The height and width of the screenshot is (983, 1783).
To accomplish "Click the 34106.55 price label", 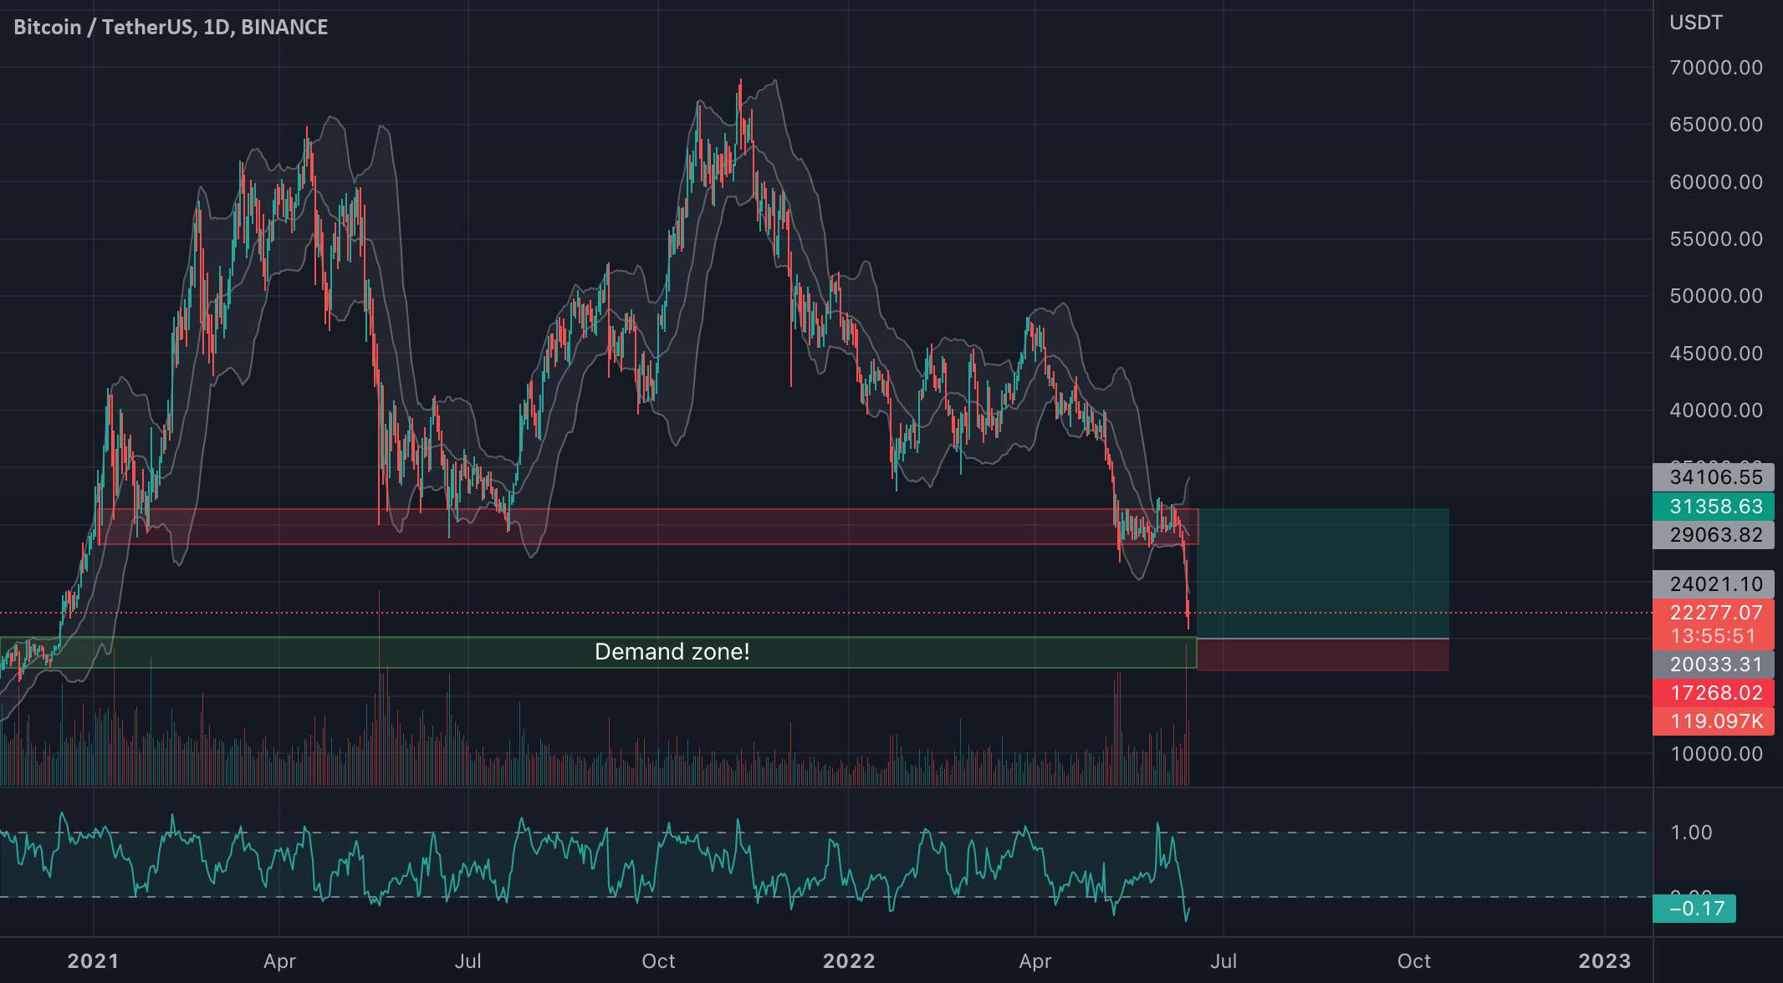I will pyautogui.click(x=1715, y=477).
